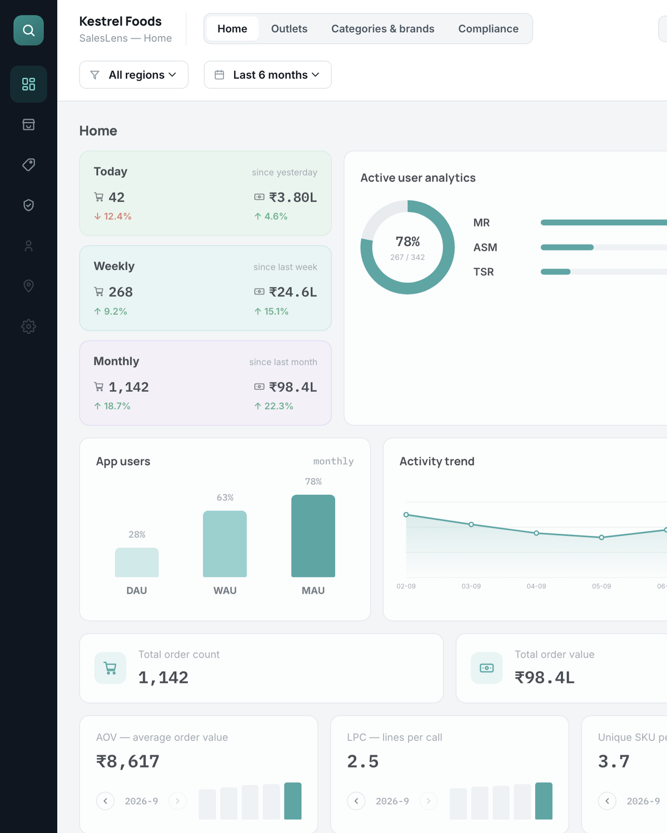Click the banknote icon on Total order value

(487, 668)
